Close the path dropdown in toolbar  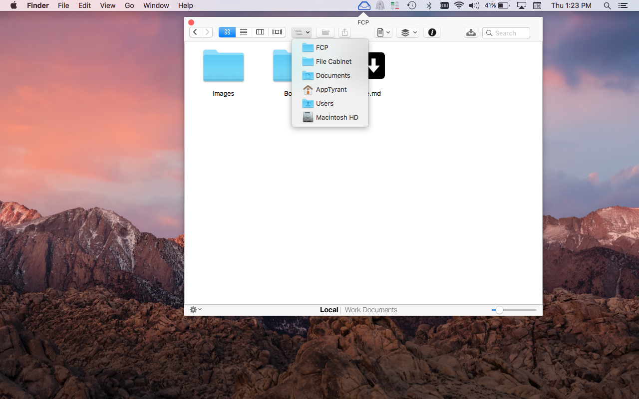pyautogui.click(x=302, y=32)
